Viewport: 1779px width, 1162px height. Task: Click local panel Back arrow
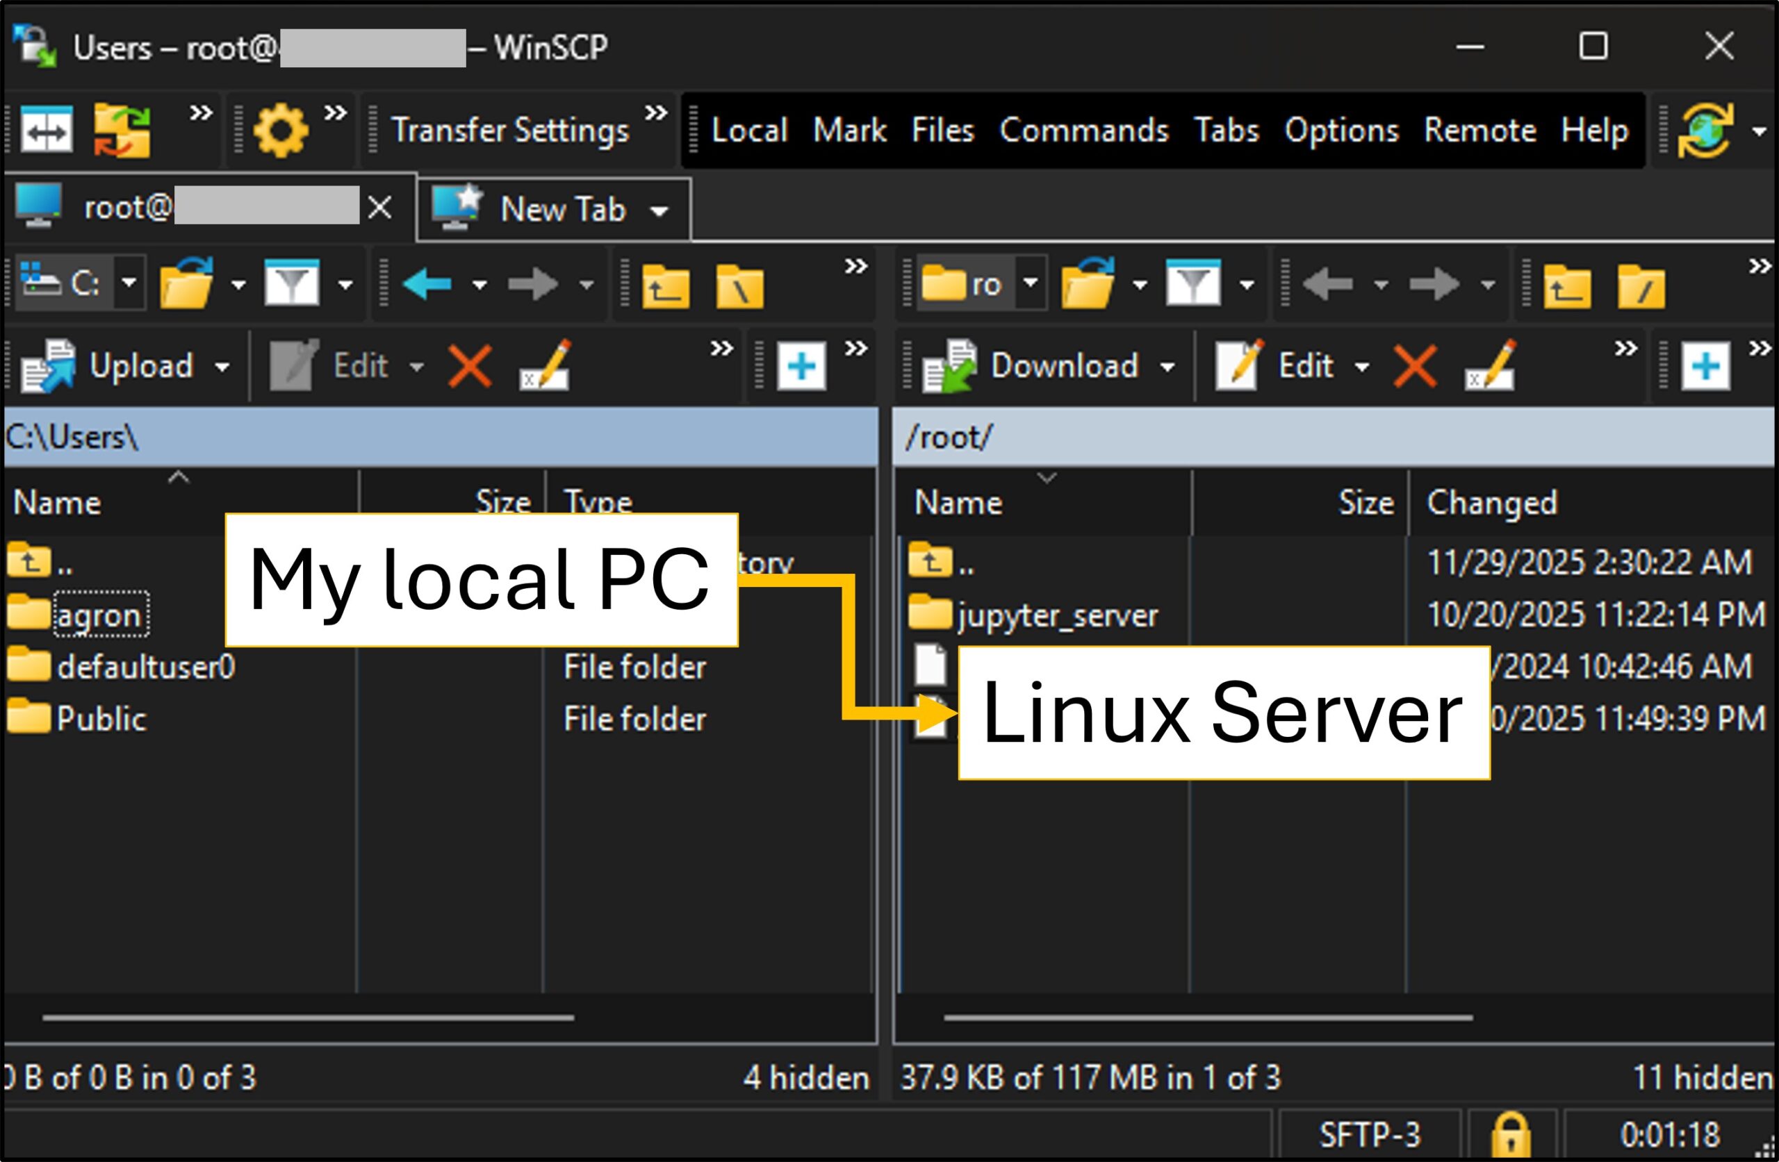[427, 285]
